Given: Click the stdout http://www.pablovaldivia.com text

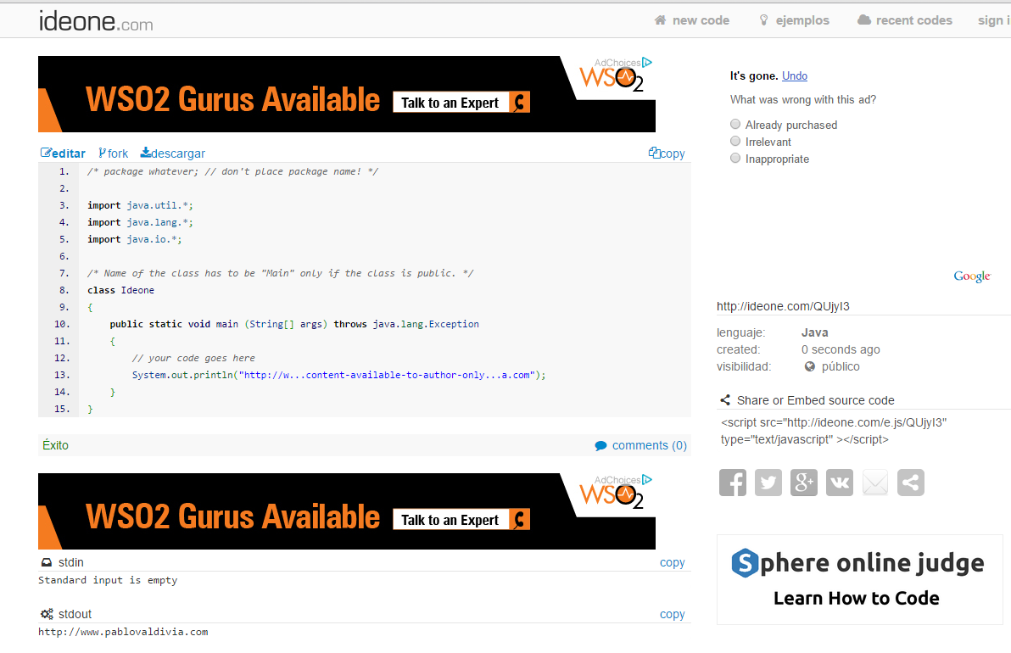Looking at the screenshot, I should [123, 632].
